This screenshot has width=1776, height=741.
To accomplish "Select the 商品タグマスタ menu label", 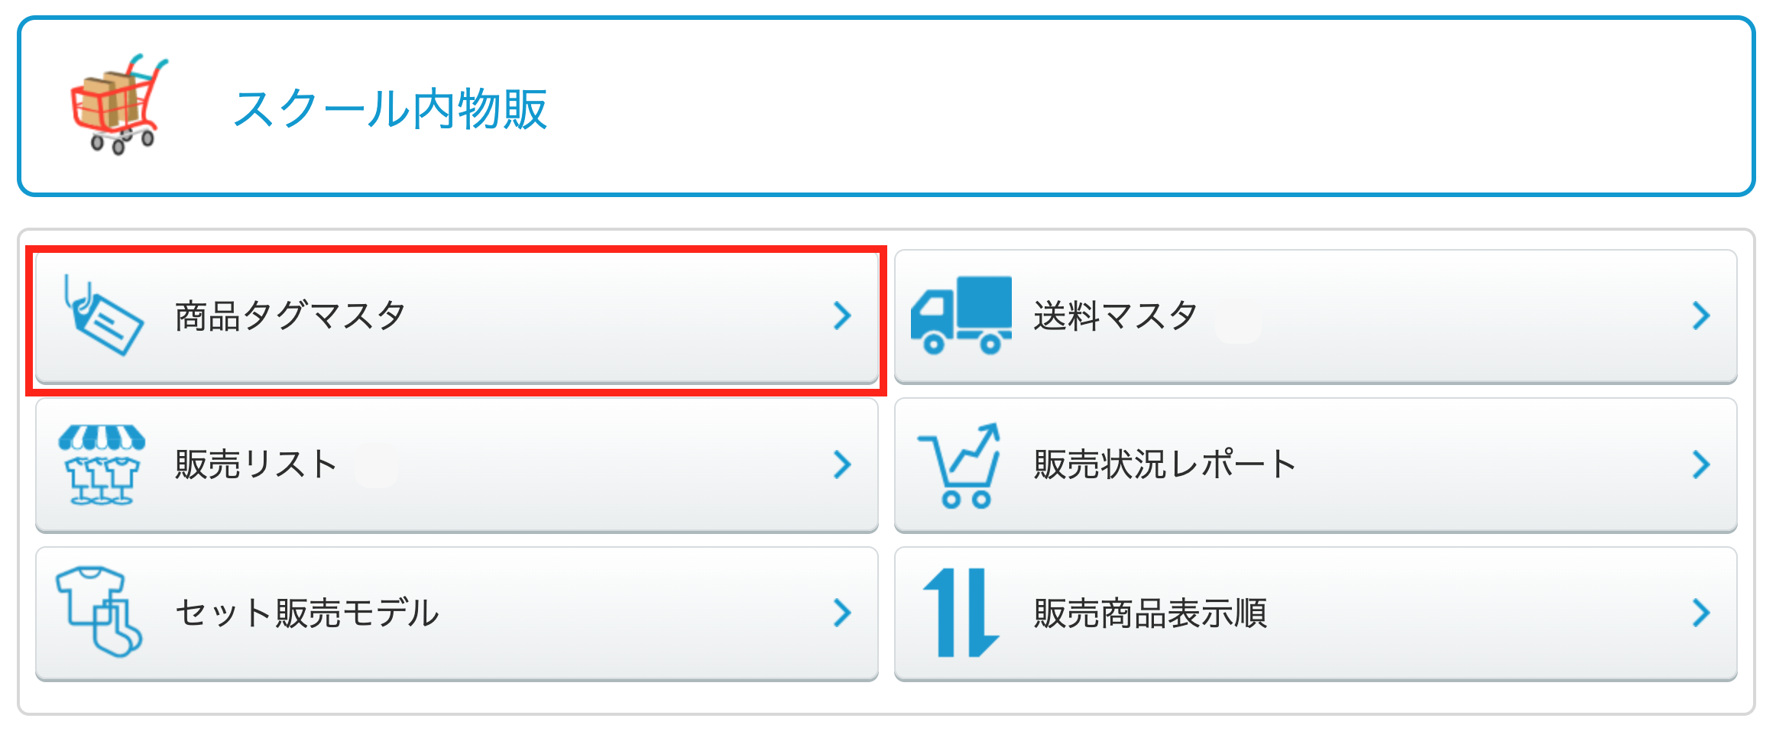I will [x=290, y=315].
